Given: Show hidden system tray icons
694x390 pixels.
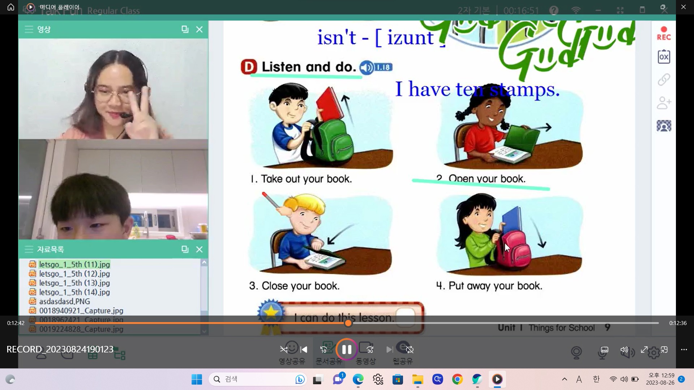Looking at the screenshot, I should (x=564, y=379).
